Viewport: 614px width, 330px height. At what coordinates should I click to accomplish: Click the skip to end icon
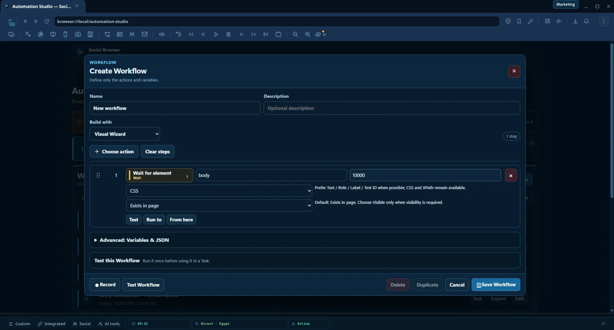[x=266, y=34]
